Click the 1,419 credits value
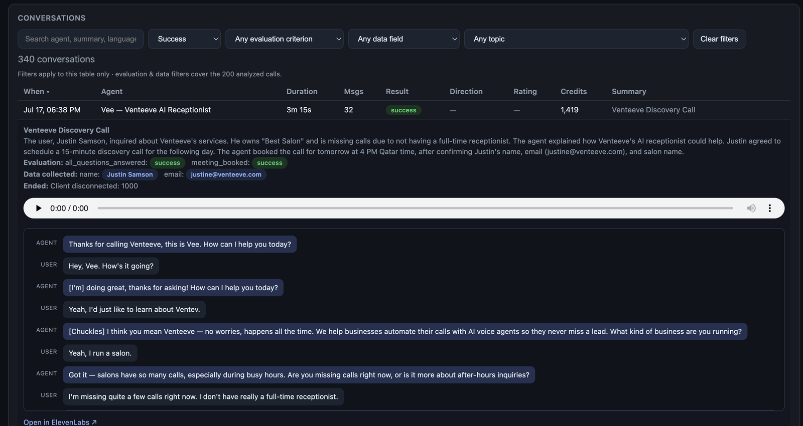Screen dimensions: 803x426 [x=570, y=110]
